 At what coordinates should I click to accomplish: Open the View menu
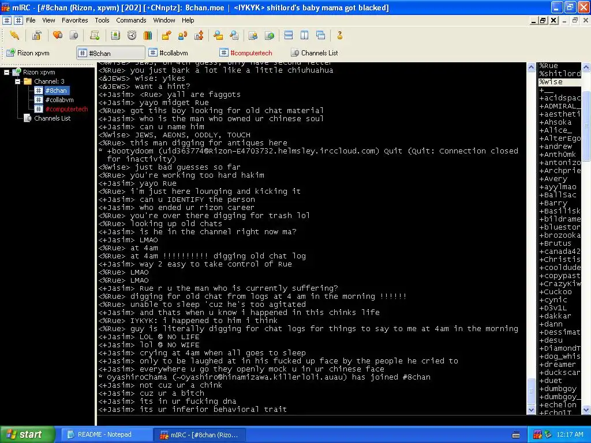point(48,20)
